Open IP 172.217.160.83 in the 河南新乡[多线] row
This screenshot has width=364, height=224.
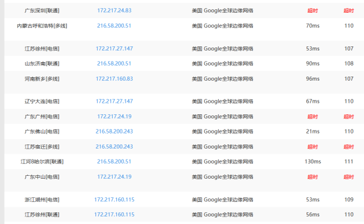click(114, 79)
